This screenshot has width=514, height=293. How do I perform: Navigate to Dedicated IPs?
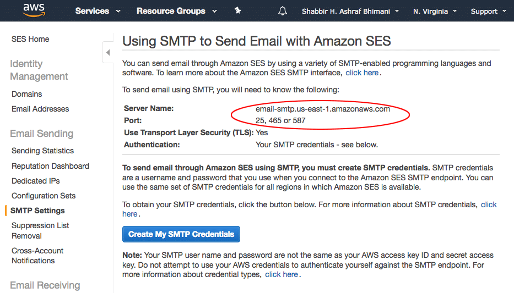pyautogui.click(x=35, y=181)
